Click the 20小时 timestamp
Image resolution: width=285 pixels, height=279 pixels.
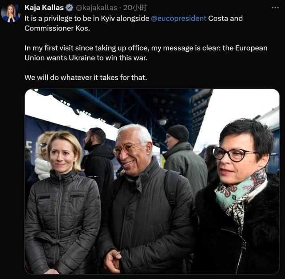(x=135, y=8)
